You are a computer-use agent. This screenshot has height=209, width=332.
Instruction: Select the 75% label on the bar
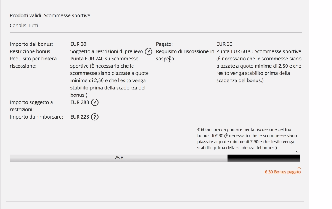pos(118,158)
